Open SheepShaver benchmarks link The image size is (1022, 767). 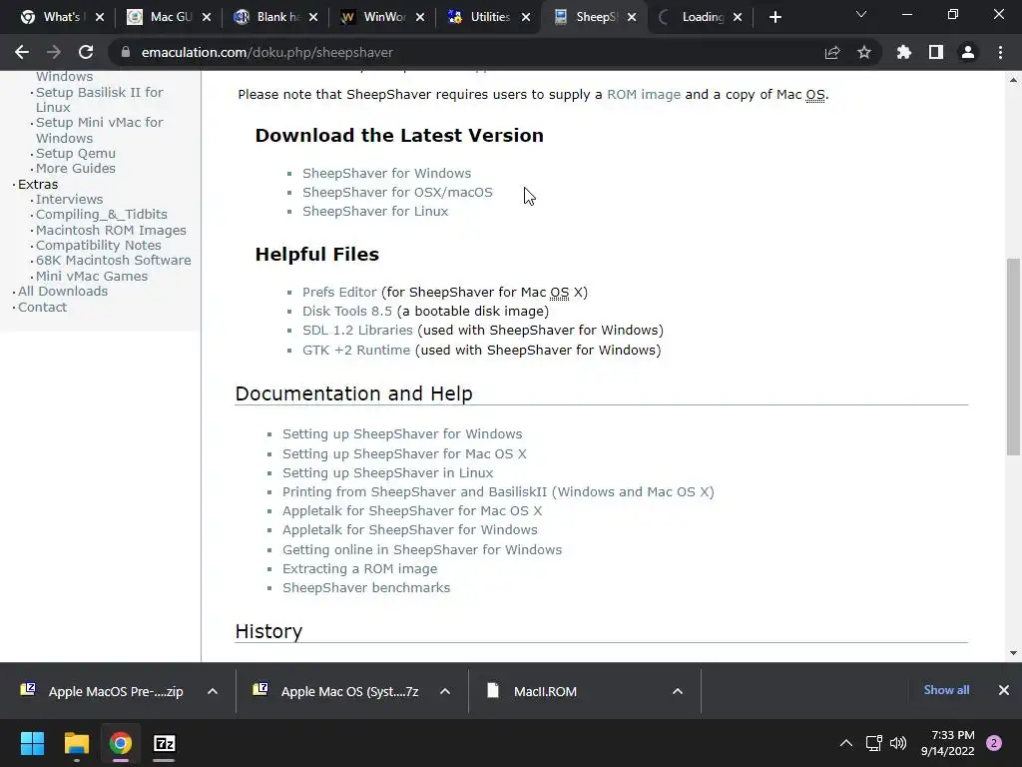366,587
